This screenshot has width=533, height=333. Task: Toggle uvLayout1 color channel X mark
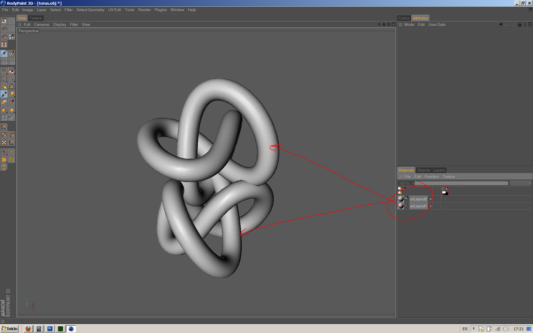point(445,206)
